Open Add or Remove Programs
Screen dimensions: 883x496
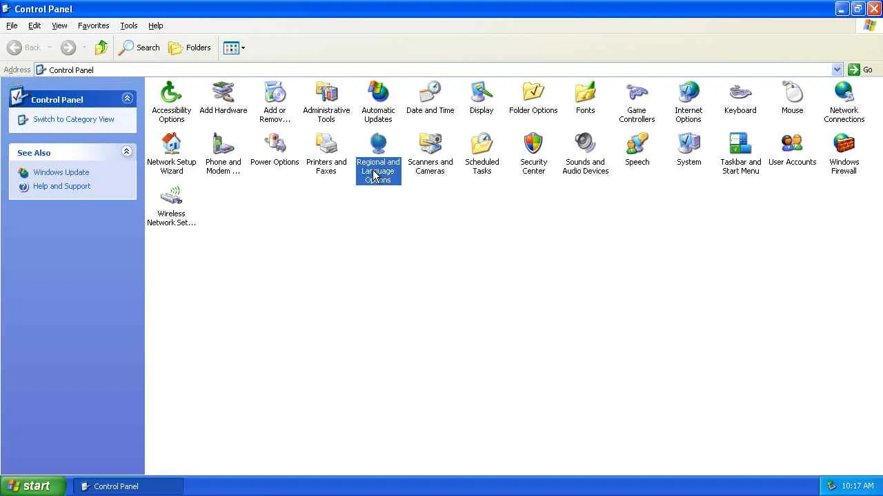point(275,102)
